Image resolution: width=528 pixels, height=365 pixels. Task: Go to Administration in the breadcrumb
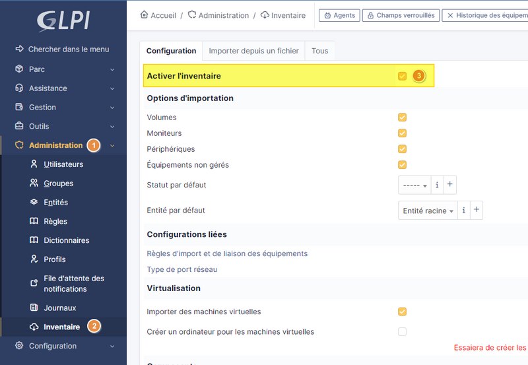point(224,15)
